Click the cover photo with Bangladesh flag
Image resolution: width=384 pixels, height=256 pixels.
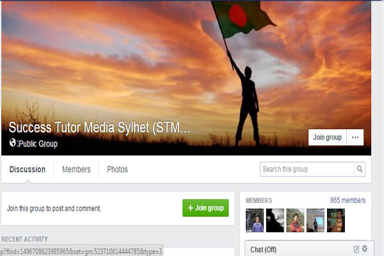point(186,78)
